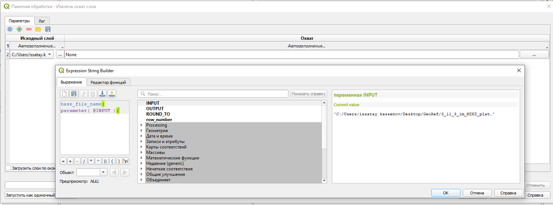Click inside the expression text editor
The image size is (553, 205).
pyautogui.click(x=94, y=128)
